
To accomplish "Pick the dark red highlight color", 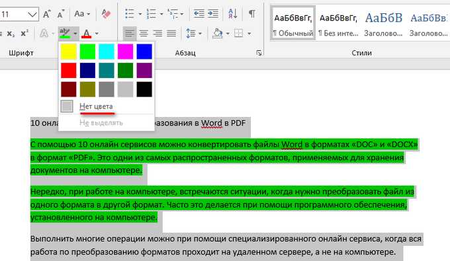I will point(69,89).
